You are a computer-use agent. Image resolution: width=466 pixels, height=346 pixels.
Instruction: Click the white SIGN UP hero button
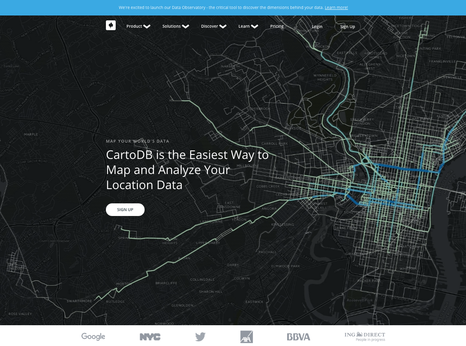pos(125,209)
